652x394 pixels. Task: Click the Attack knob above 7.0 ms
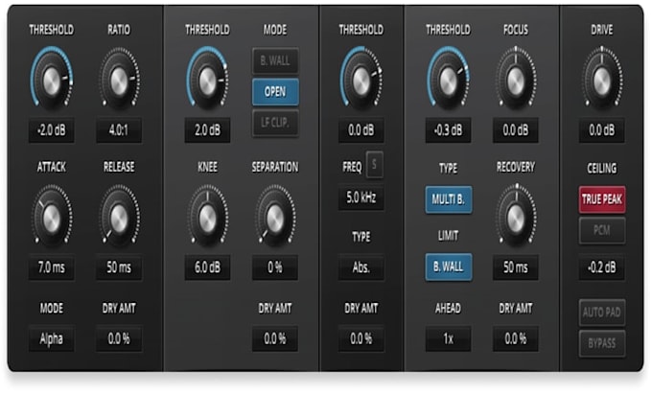coord(52,217)
